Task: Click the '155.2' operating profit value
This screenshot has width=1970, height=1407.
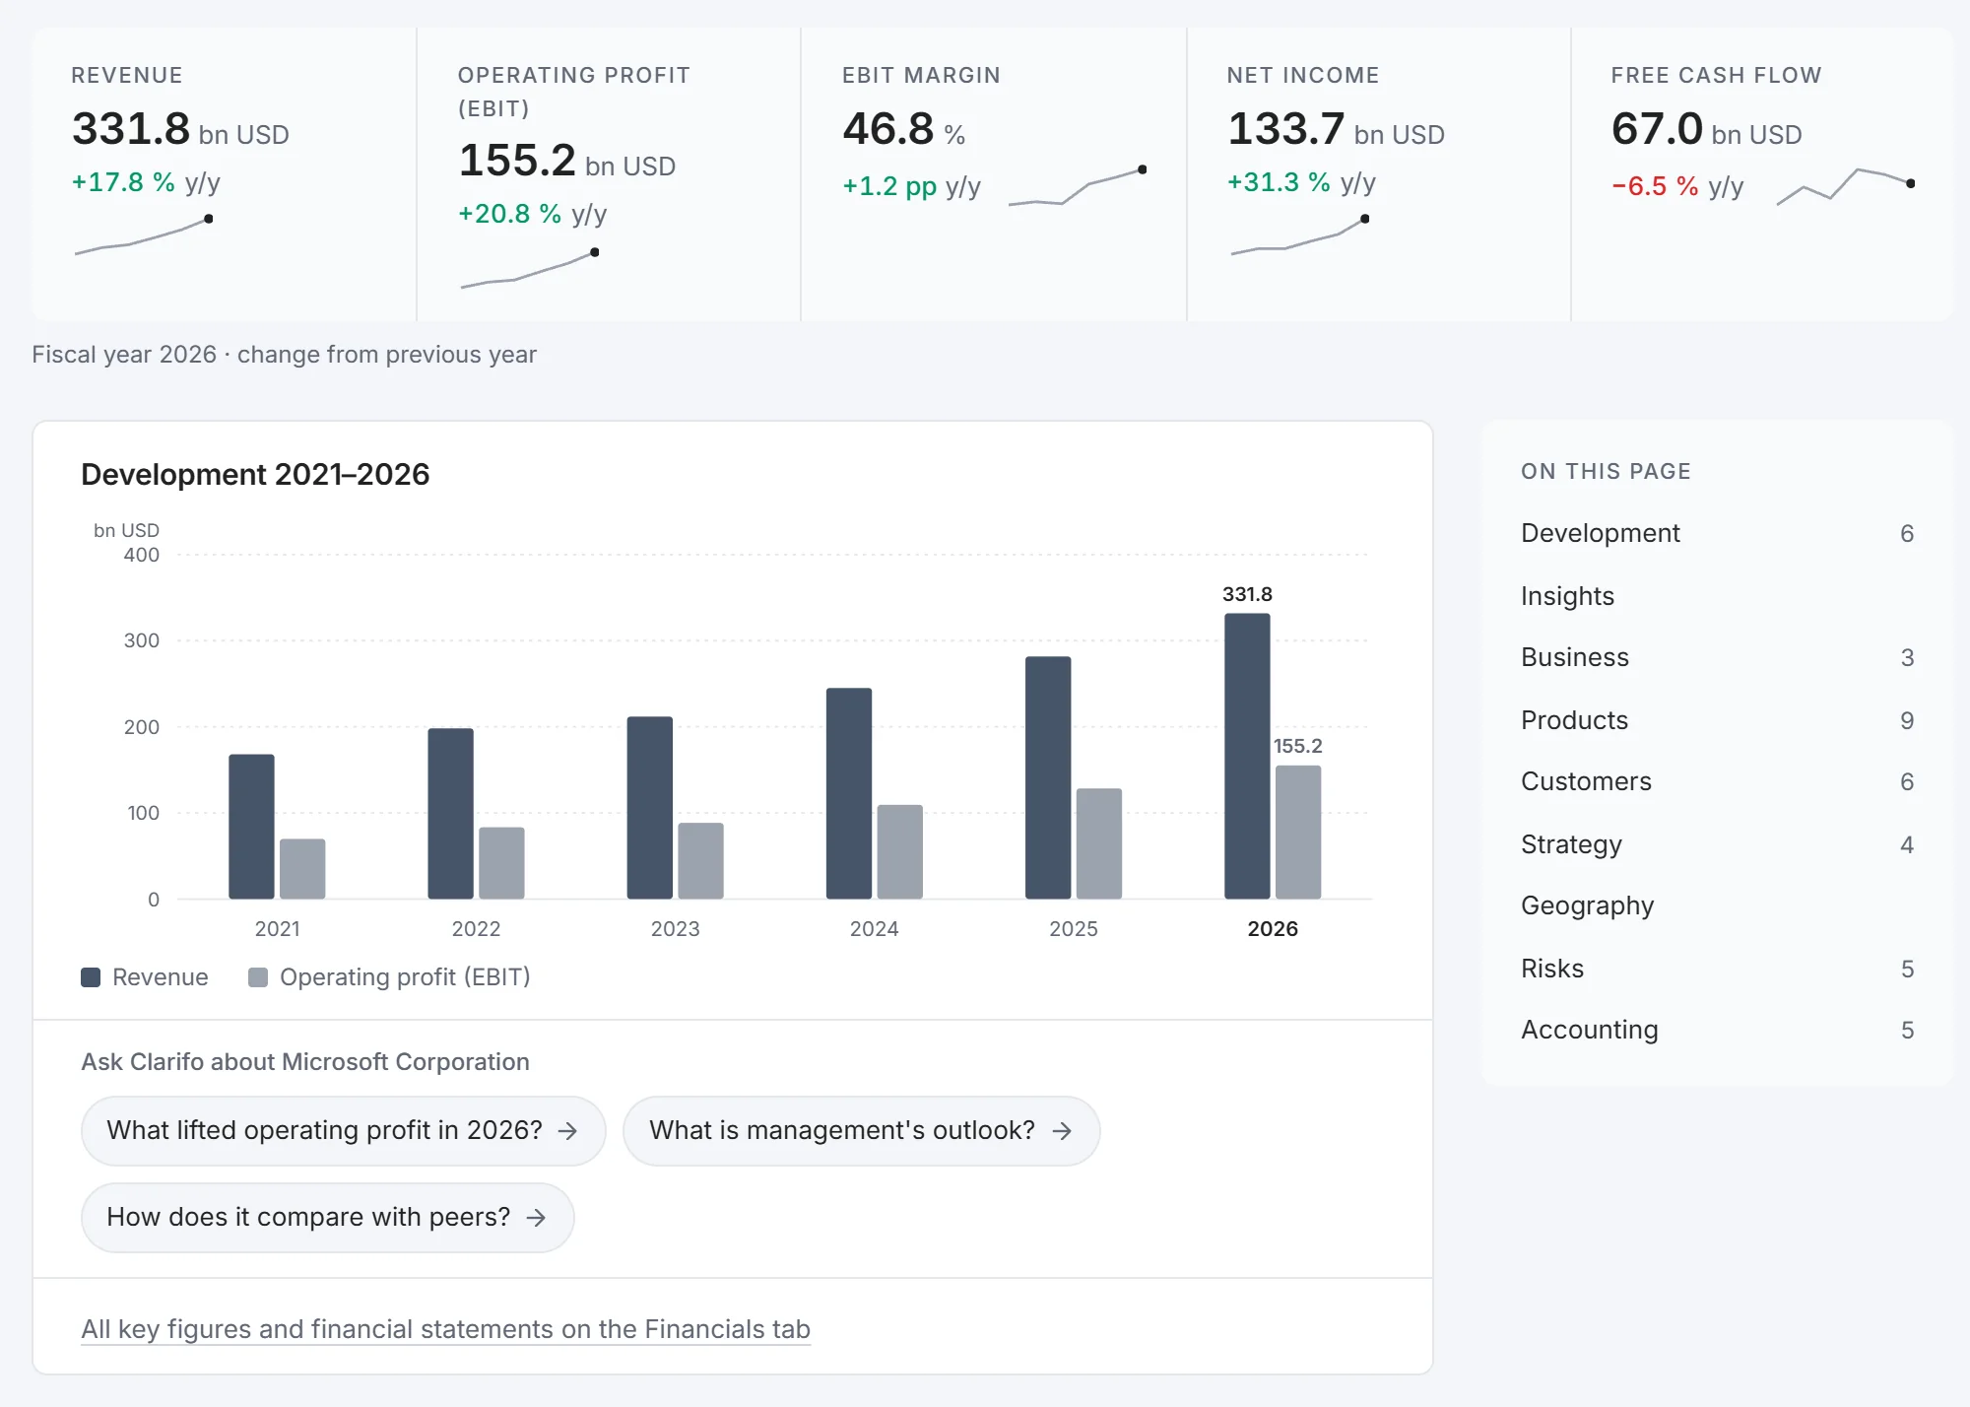Action: (x=517, y=161)
